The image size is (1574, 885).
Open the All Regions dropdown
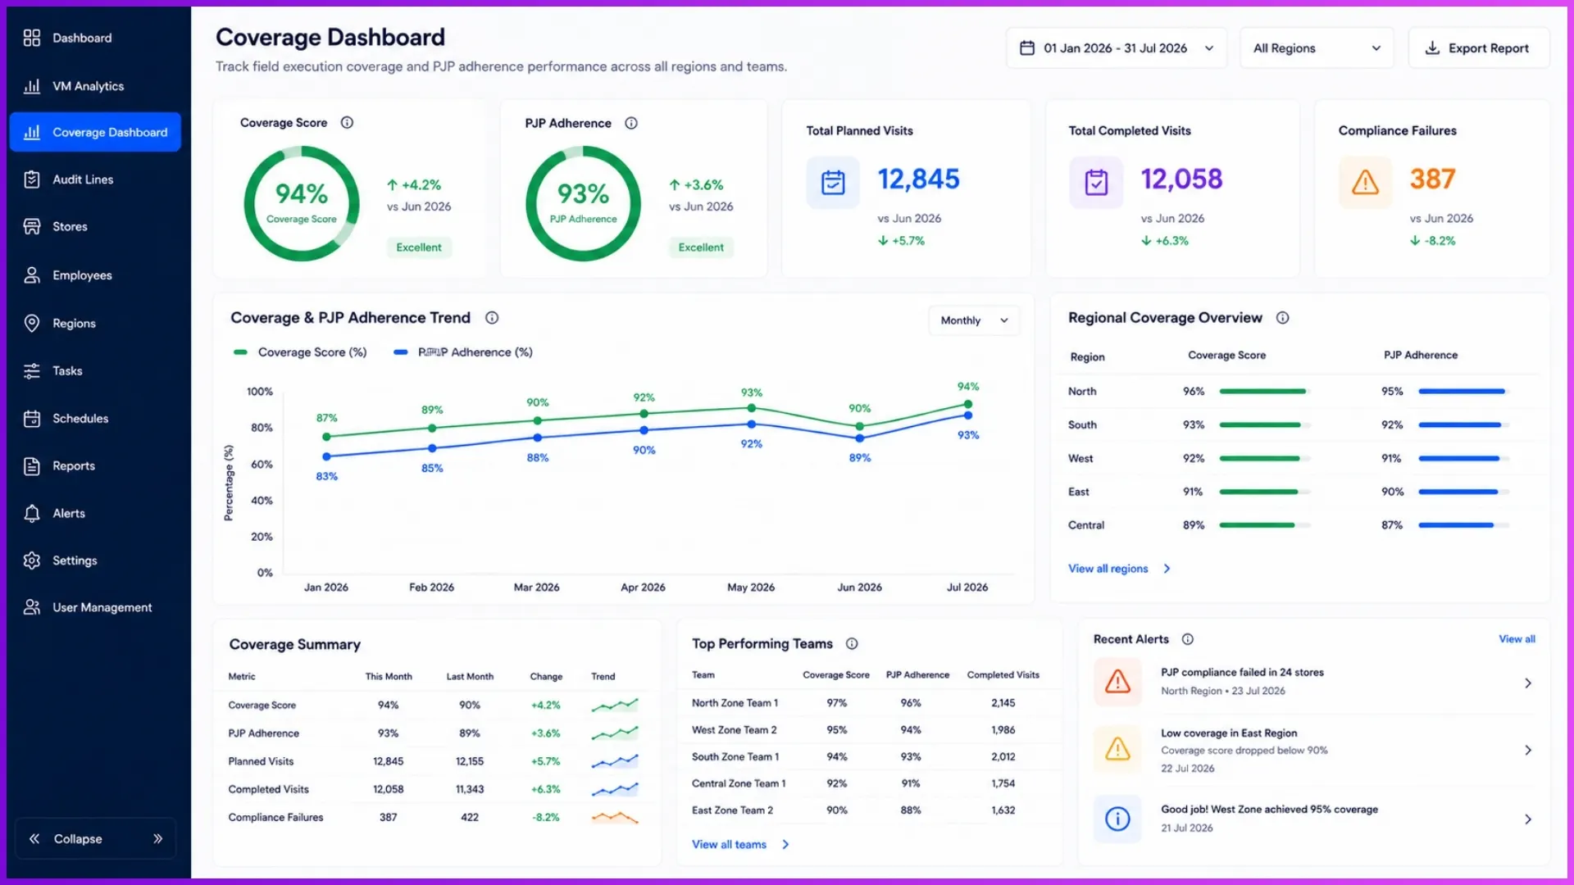(x=1317, y=48)
